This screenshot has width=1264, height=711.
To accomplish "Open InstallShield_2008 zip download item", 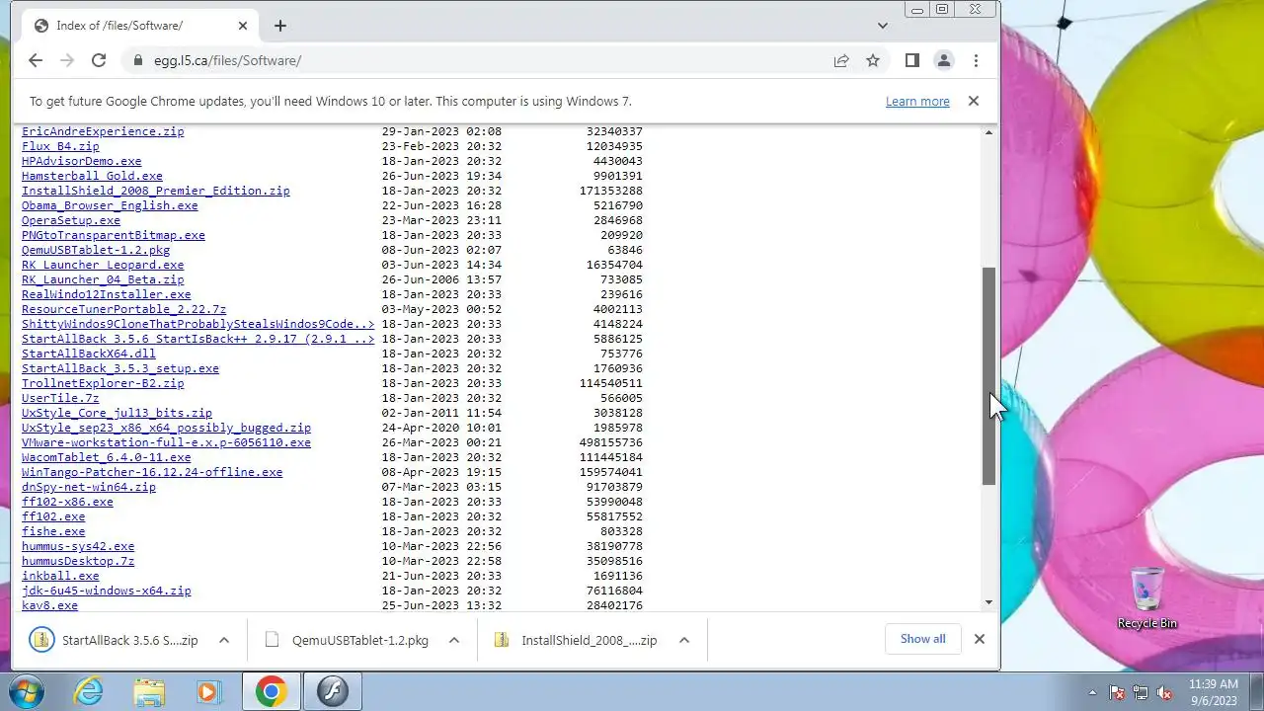I will coord(578,640).
